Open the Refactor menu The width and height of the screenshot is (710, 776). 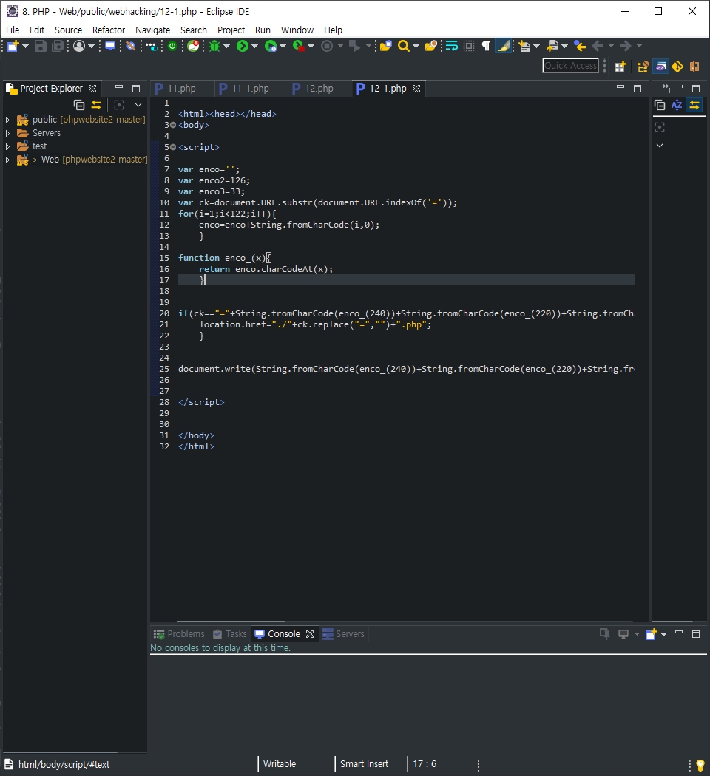click(x=109, y=30)
